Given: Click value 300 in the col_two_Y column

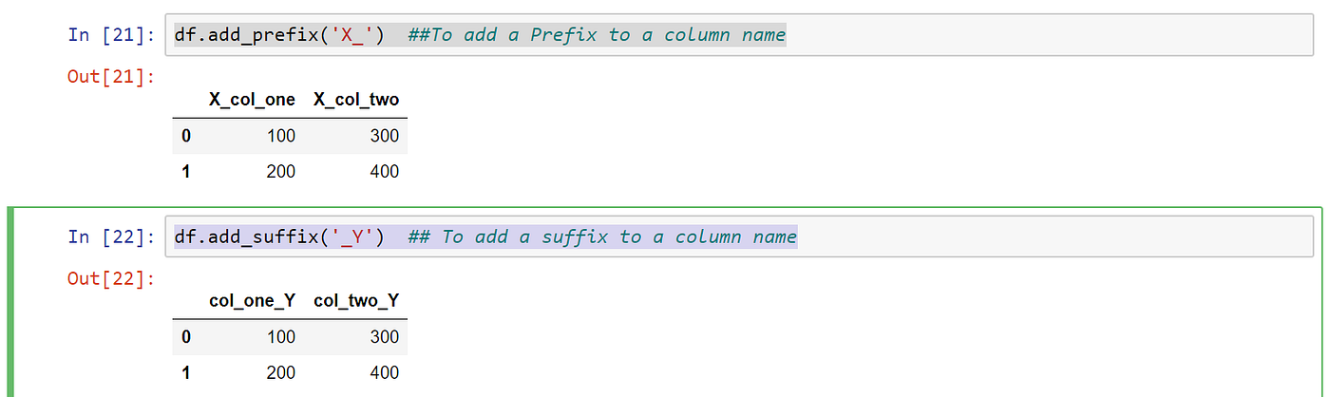Looking at the screenshot, I should tap(385, 337).
